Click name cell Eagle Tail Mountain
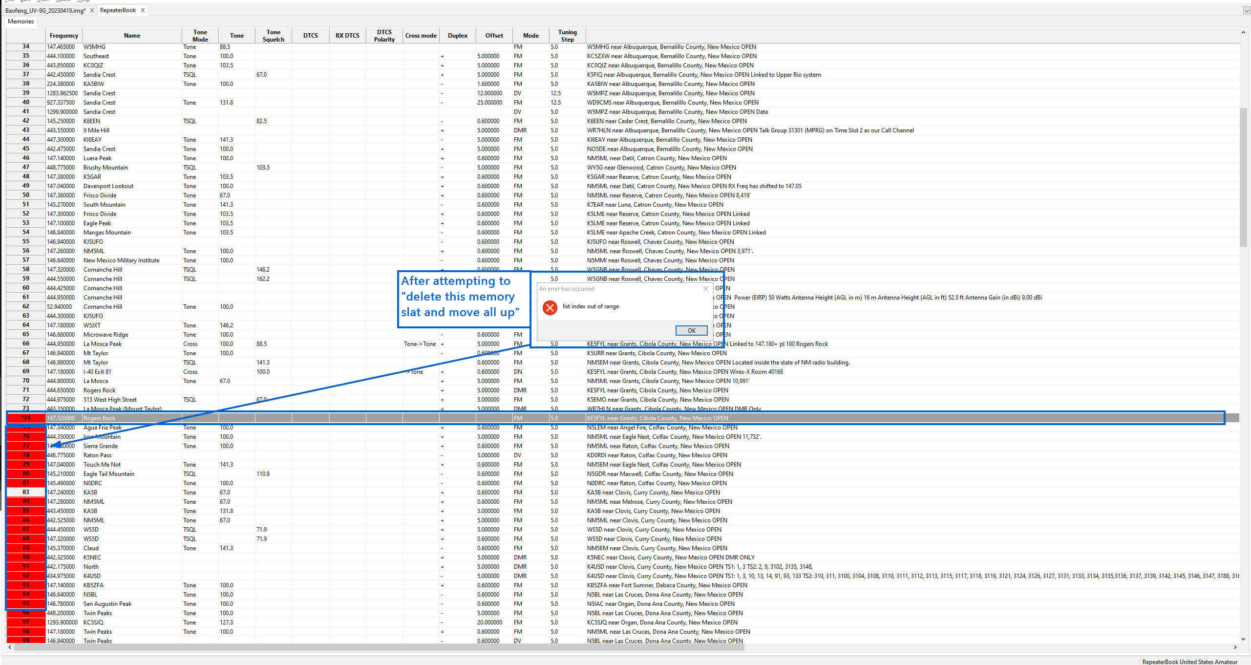 132,474
